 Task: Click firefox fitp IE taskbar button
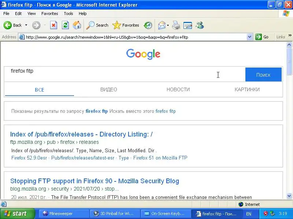pyautogui.click(x=216, y=214)
